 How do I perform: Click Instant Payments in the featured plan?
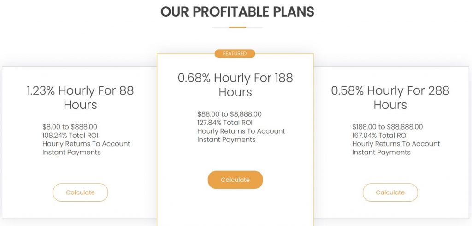pos(226,140)
